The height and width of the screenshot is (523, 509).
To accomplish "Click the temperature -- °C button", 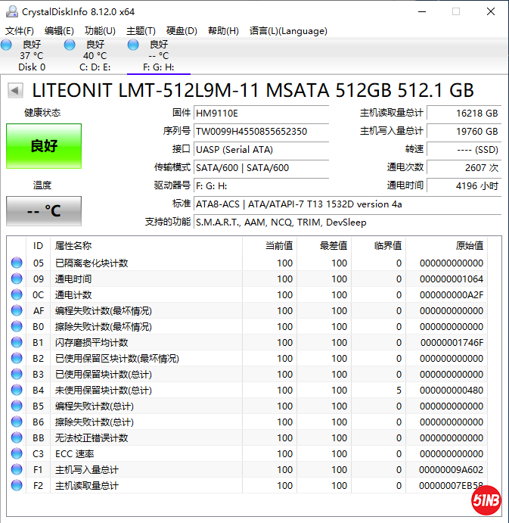I will pyautogui.click(x=44, y=211).
